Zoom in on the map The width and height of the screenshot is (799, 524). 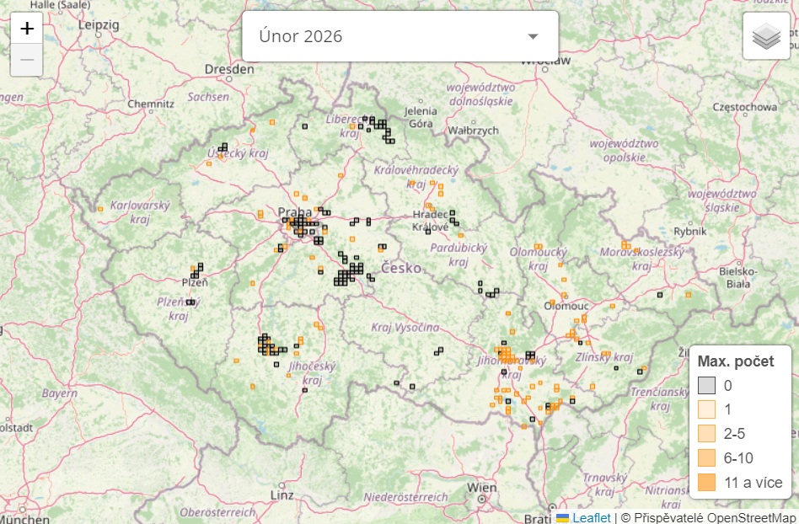(27, 29)
